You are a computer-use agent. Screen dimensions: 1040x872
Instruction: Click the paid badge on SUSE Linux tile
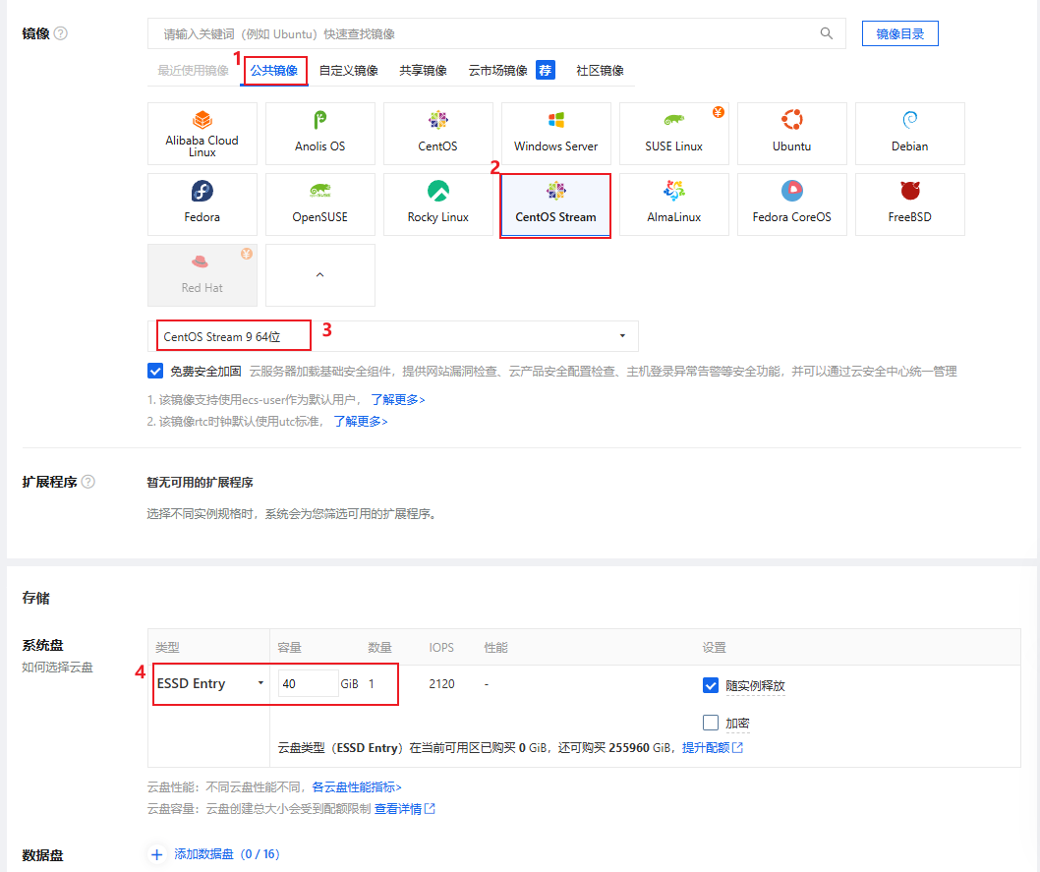pyautogui.click(x=719, y=112)
